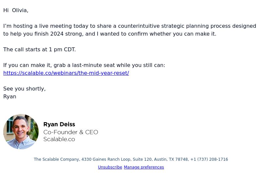Screen dimensions: 262x196
Task: Click the phone number +1 (737) 208-1716
Action: [209, 159]
